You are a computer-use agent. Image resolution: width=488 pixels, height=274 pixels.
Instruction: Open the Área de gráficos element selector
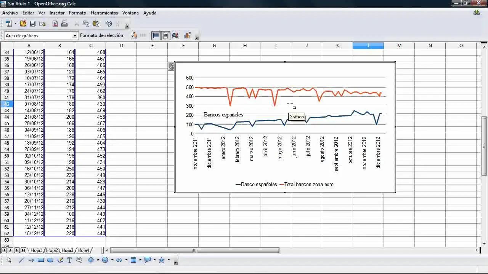pyautogui.click(x=75, y=35)
